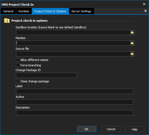Switch to the General tab
The height and width of the screenshot is (135, 149).
[x=8, y=11]
